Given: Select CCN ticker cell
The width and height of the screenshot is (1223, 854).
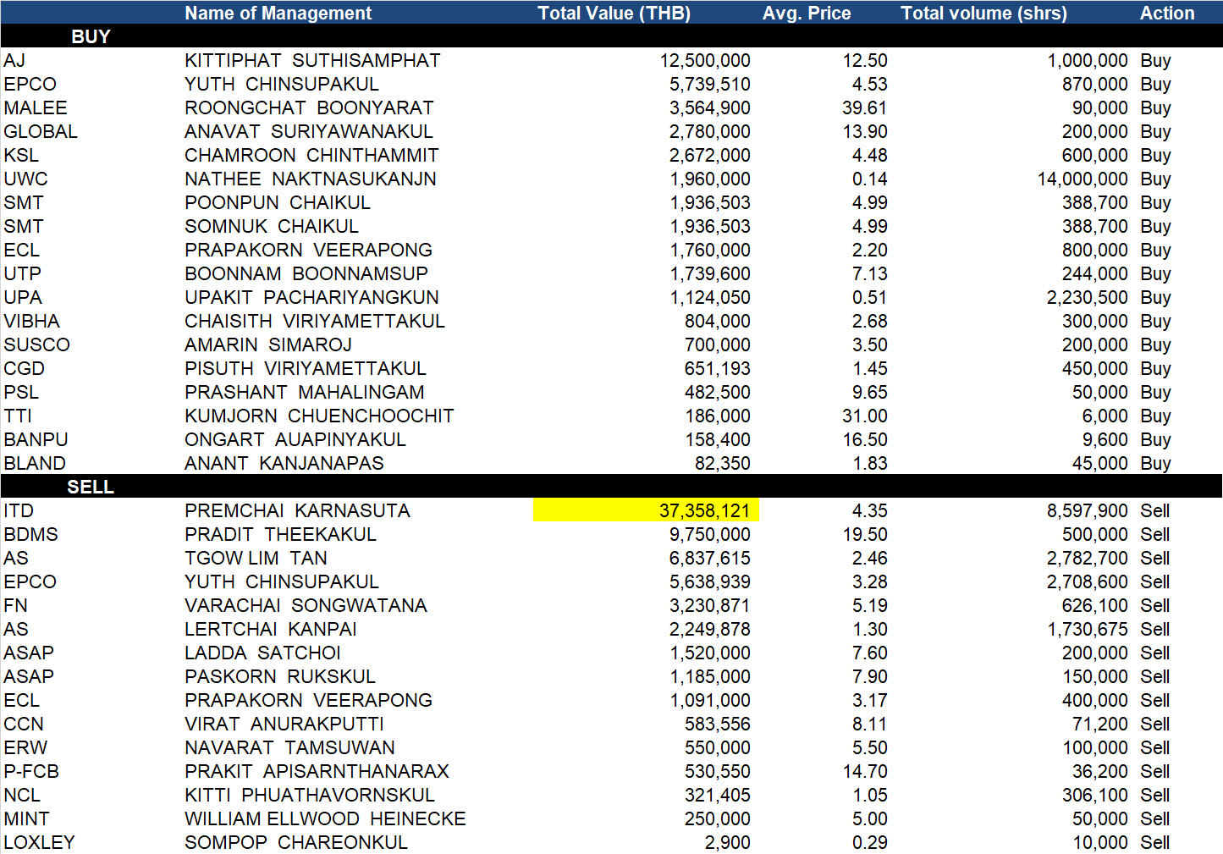Looking at the screenshot, I should click(x=24, y=724).
